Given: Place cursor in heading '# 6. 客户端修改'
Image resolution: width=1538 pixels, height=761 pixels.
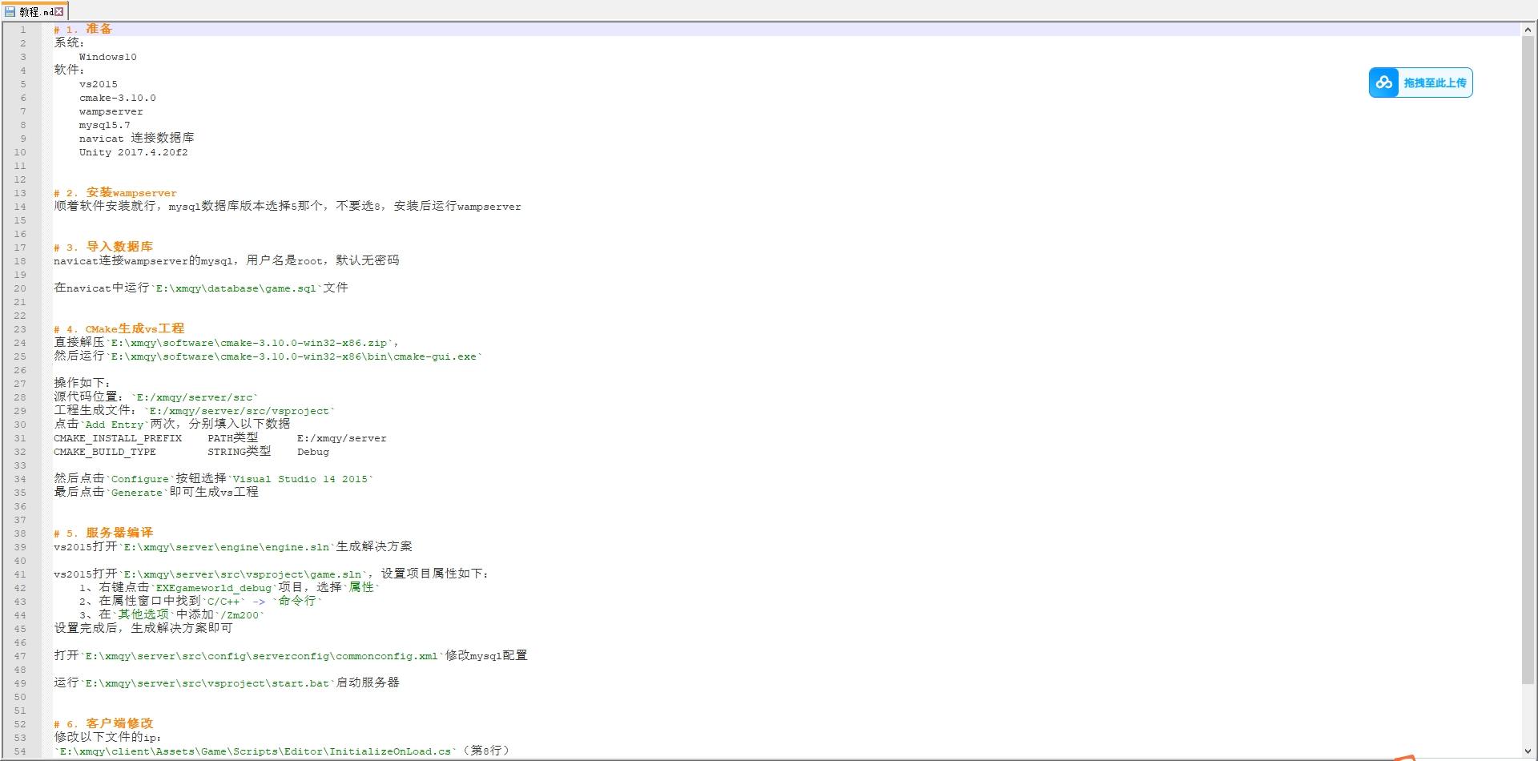Looking at the screenshot, I should (103, 724).
